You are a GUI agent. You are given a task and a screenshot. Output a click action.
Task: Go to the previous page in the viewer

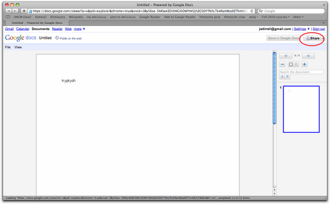(286, 56)
